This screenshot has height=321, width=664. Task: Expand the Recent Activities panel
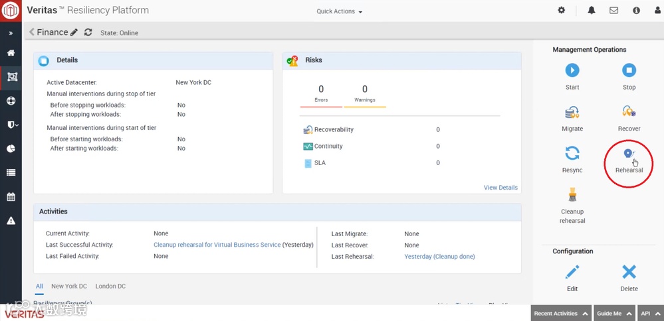[561, 314]
